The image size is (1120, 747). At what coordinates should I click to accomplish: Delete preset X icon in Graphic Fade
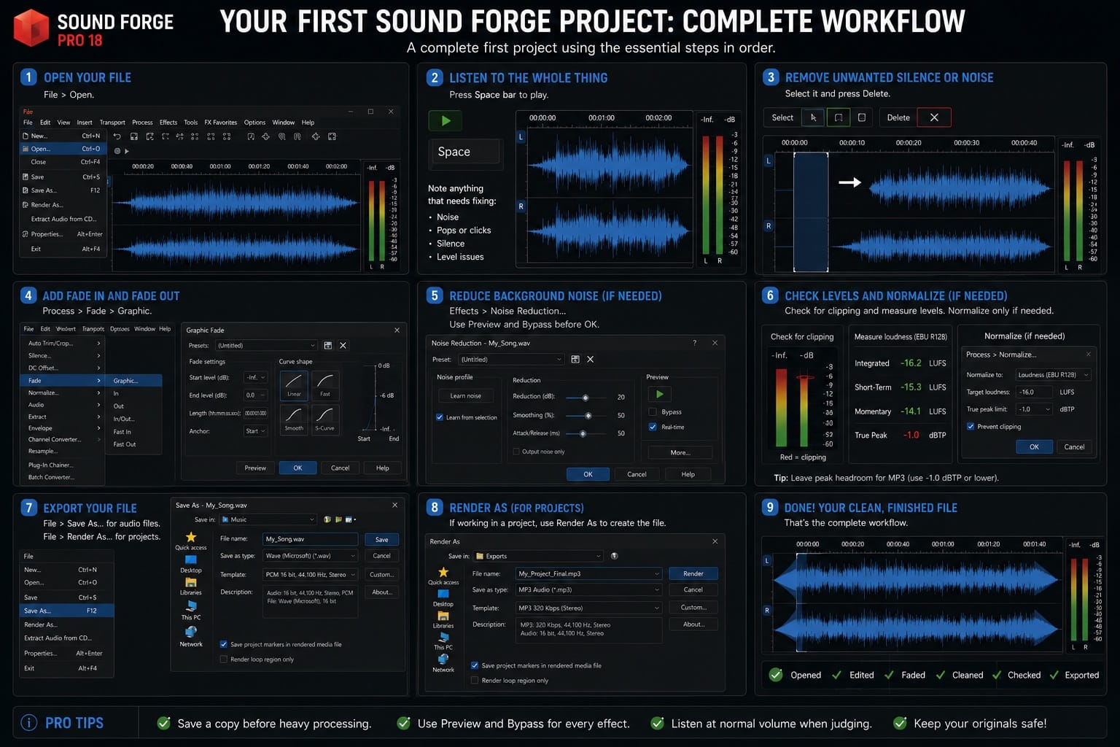pyautogui.click(x=343, y=346)
